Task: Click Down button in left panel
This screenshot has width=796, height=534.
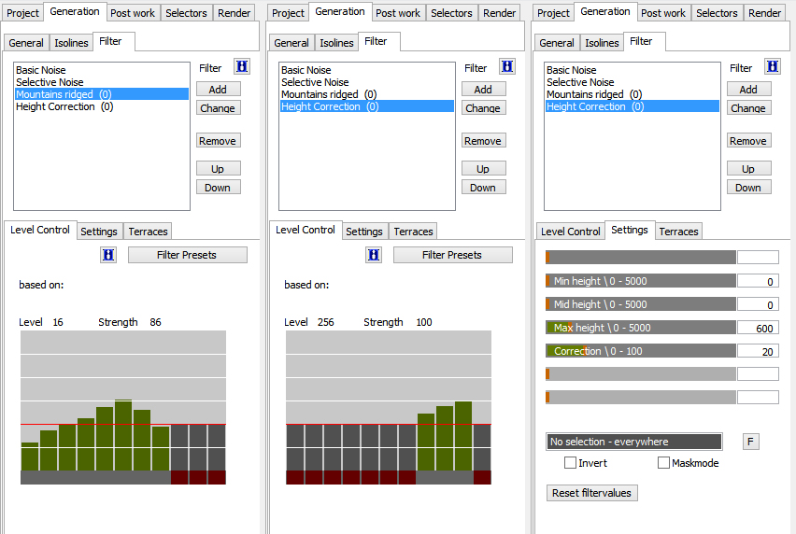Action: [x=218, y=188]
